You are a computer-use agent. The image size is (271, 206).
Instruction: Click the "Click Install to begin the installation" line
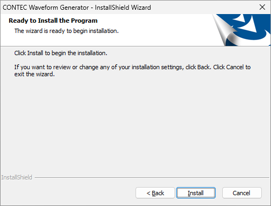point(61,53)
